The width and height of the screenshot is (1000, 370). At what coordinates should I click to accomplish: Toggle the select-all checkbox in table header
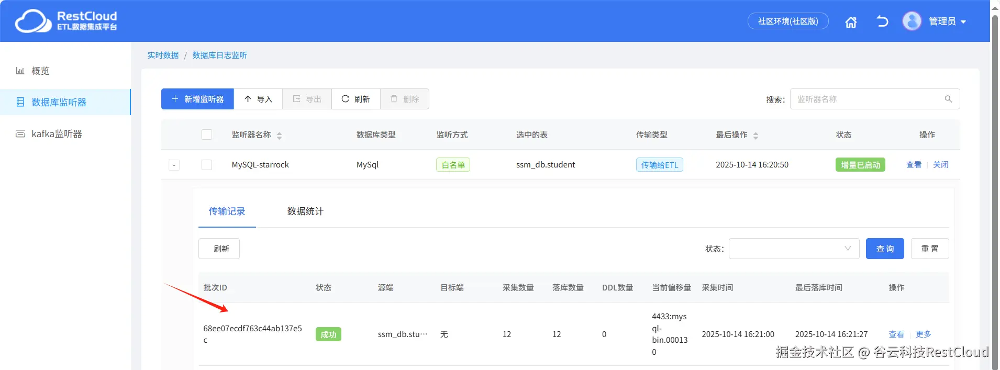207,134
